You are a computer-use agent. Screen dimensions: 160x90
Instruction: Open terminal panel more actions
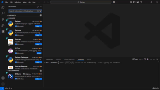click(x=151, y=59)
